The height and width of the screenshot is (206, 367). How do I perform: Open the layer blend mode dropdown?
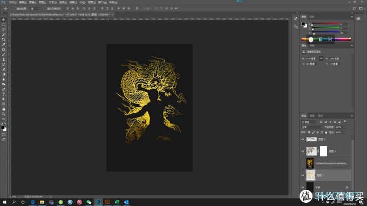(311, 127)
